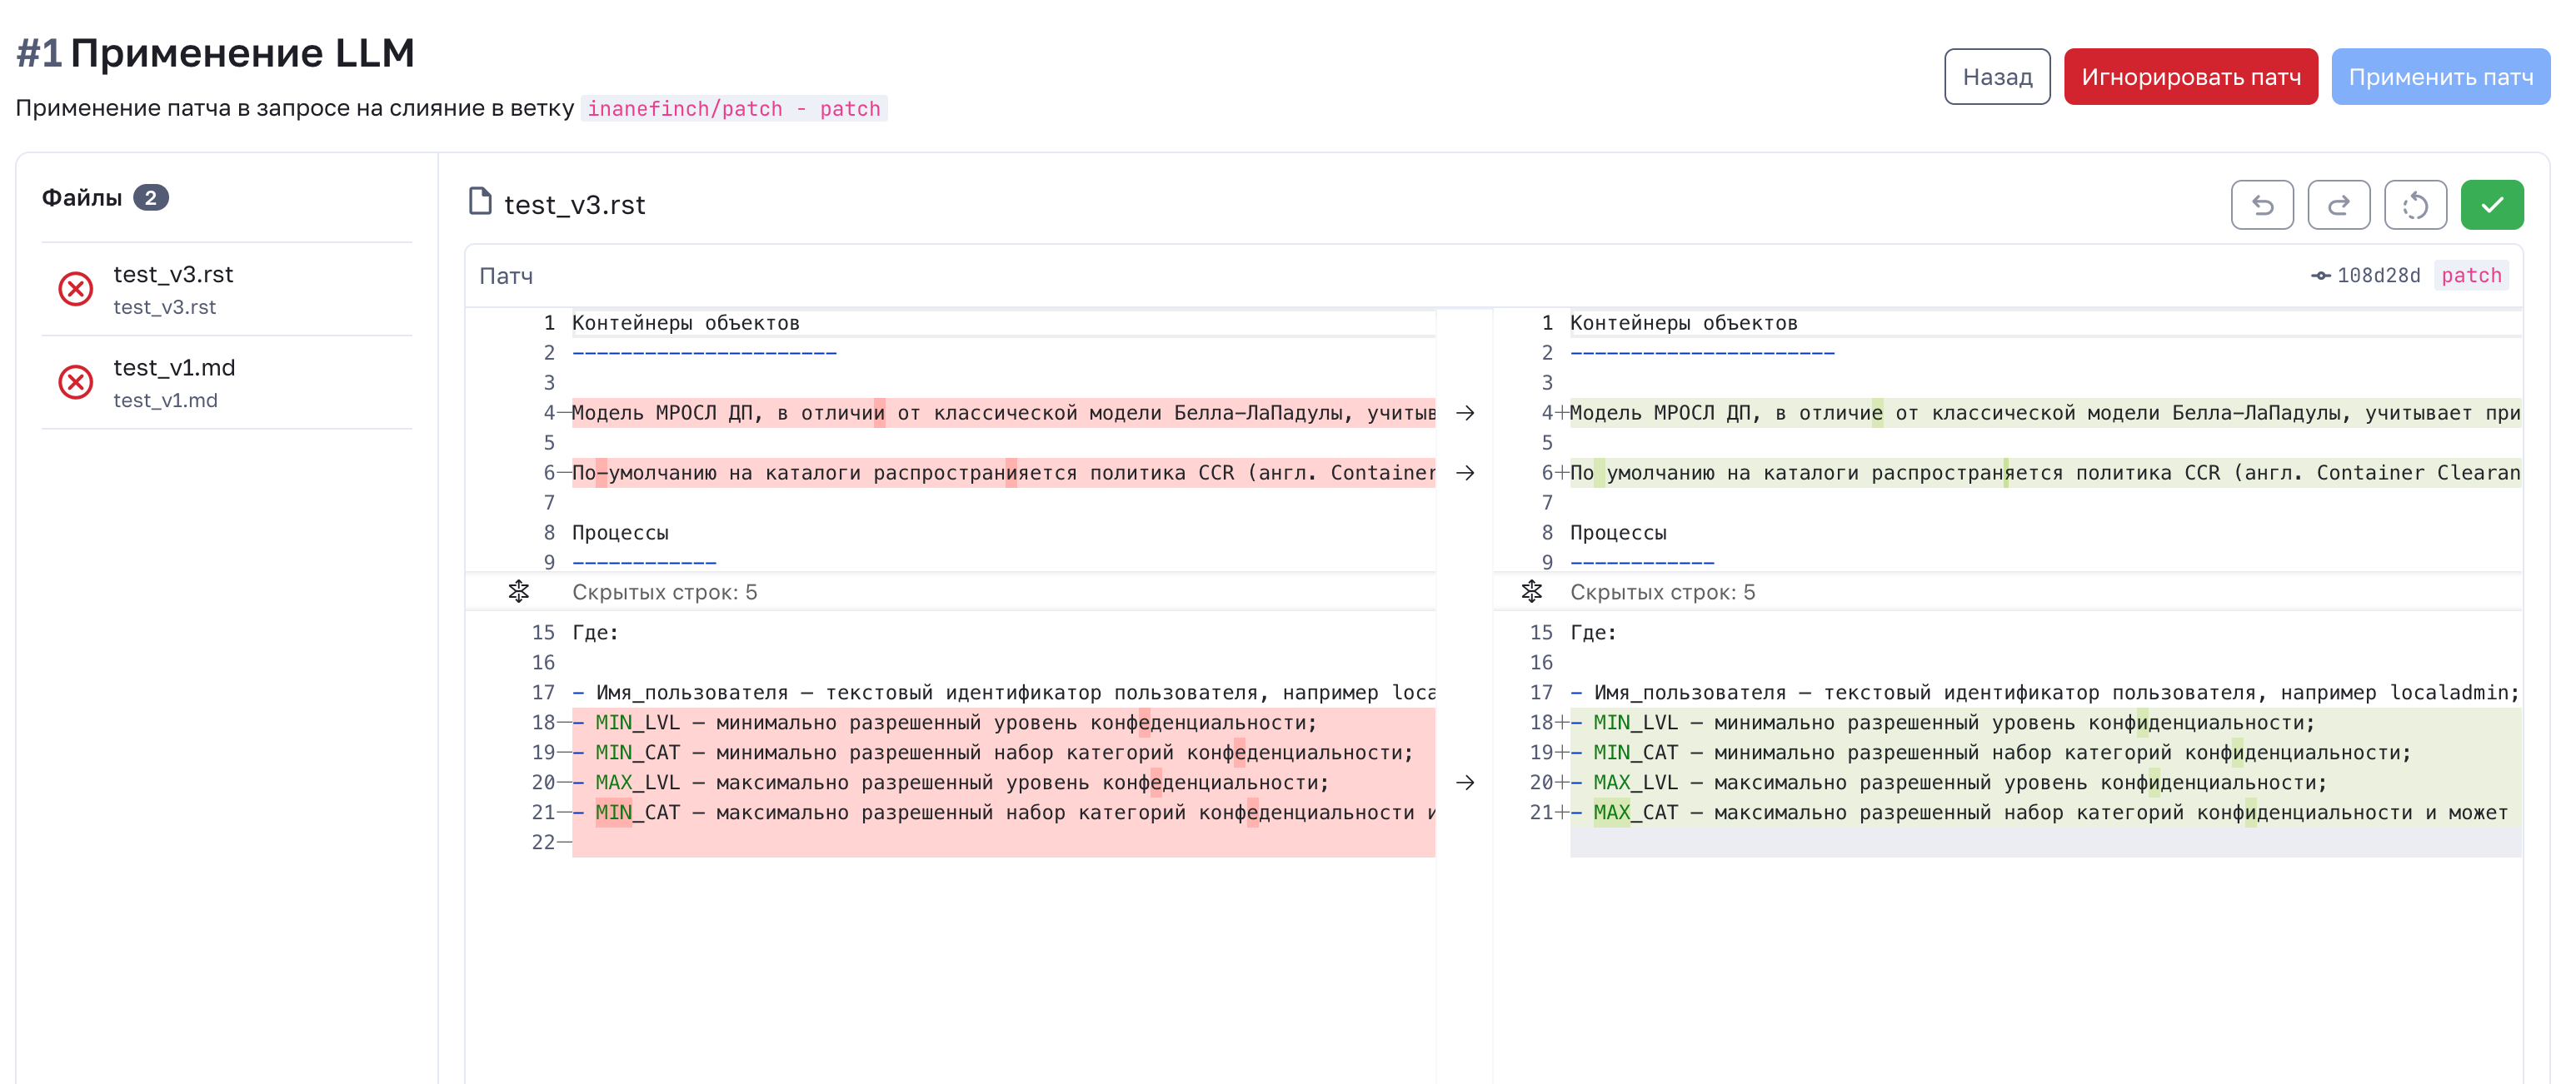This screenshot has width=2576, height=1084.
Task: Click the reset circular arrow button
Action: pos(2414,205)
